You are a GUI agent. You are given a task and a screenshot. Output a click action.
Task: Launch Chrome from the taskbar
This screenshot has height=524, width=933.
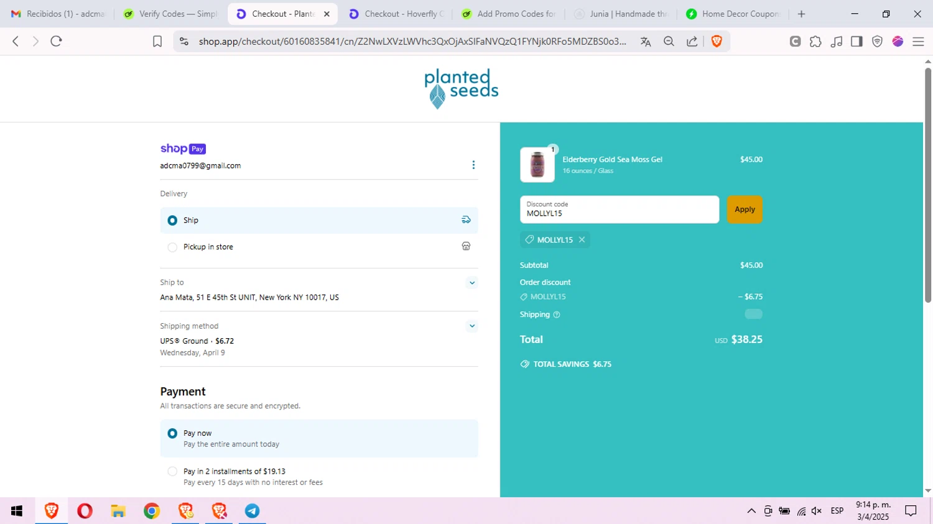point(152,511)
